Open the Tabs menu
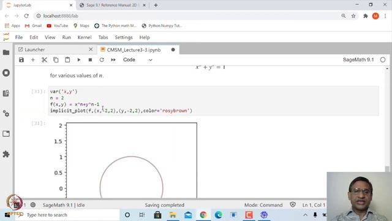 [103, 37]
